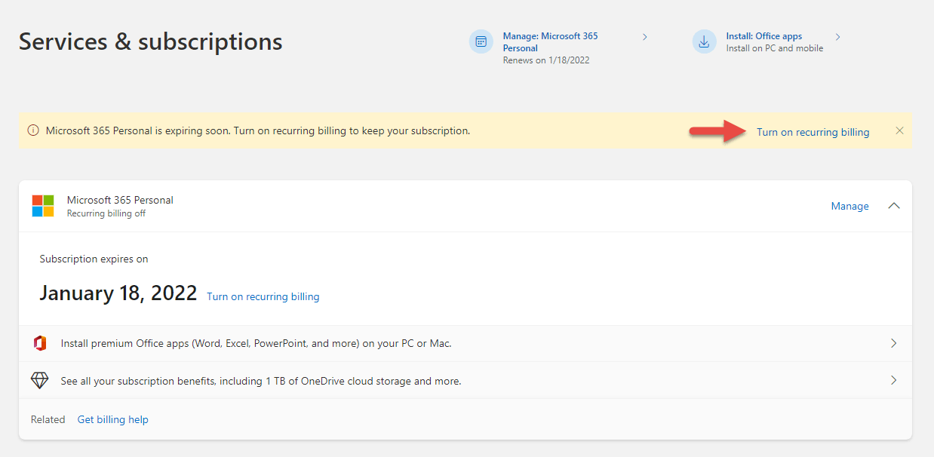Click the chevron beside Install Office apps
Screen dimensions: 934x457
point(837,35)
